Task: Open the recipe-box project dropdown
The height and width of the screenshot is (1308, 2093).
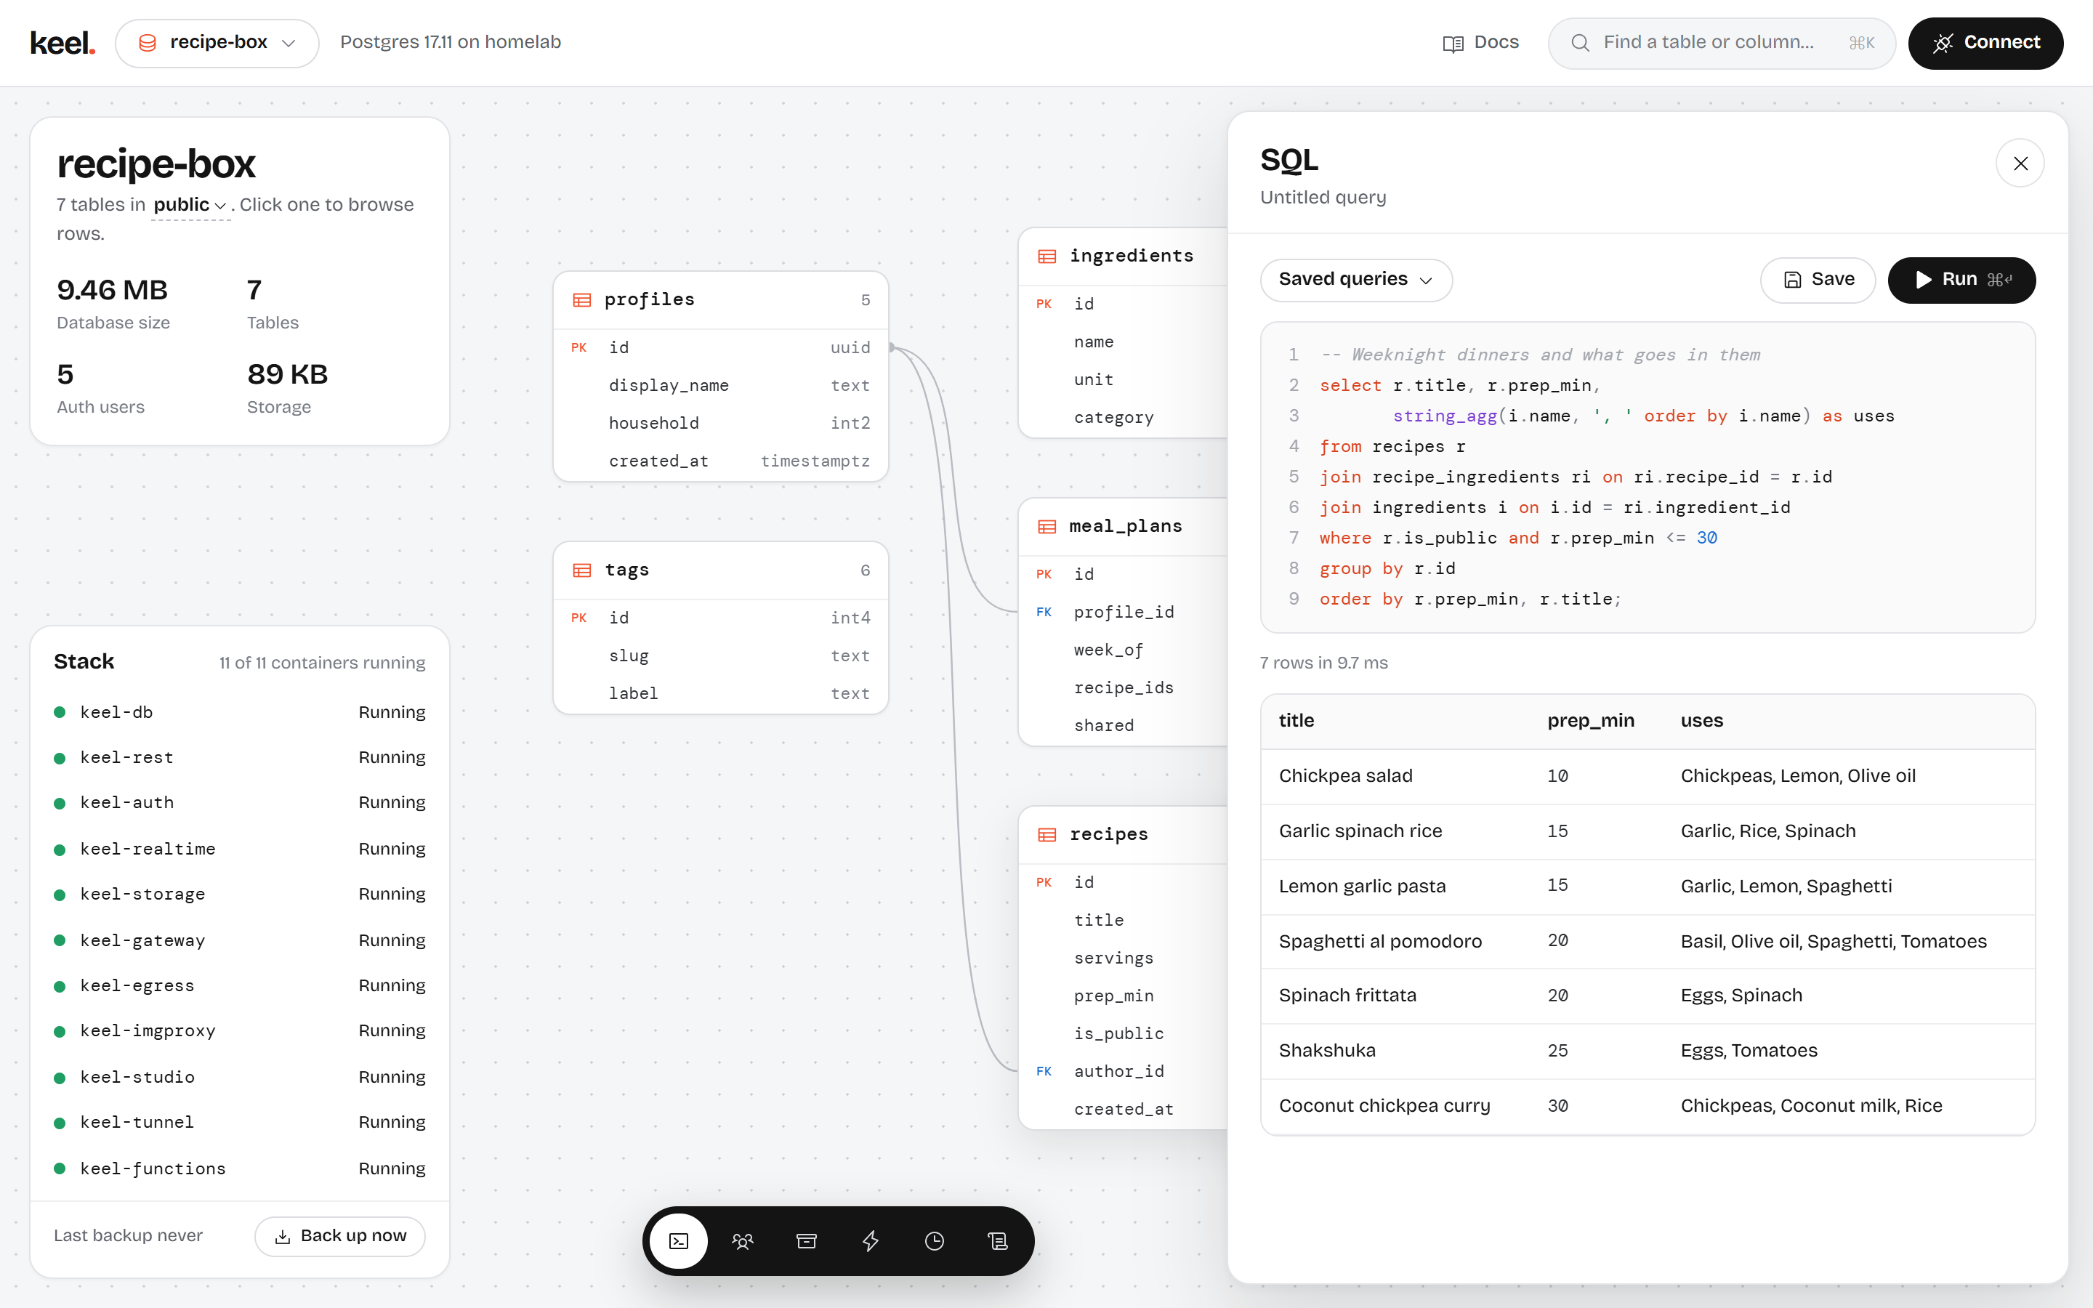Action: coord(217,42)
